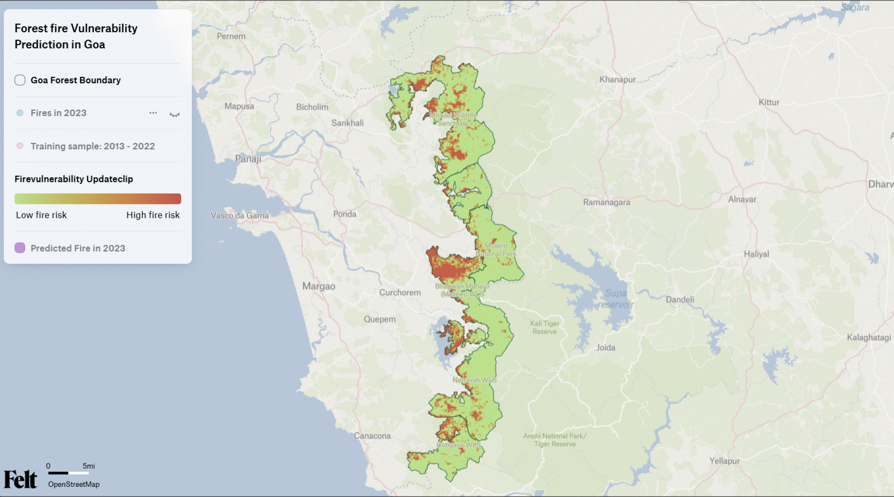Screen dimensions: 894x497
Task: Select the Firevulnerability Updateclip layer title
Action: [74, 179]
